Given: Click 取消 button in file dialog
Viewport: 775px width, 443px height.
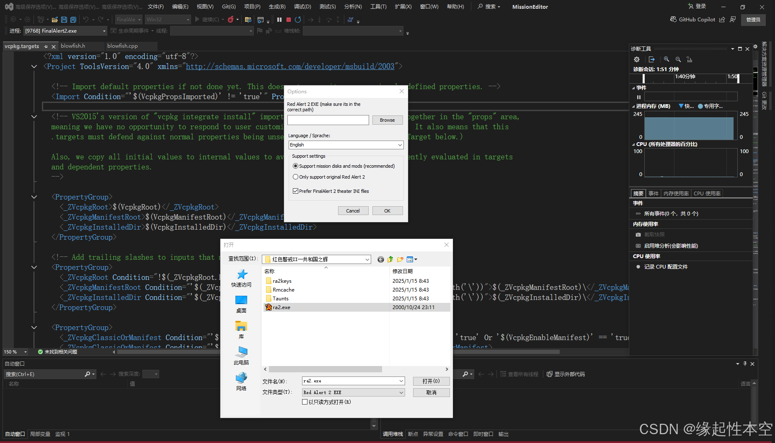Looking at the screenshot, I should tap(431, 392).
